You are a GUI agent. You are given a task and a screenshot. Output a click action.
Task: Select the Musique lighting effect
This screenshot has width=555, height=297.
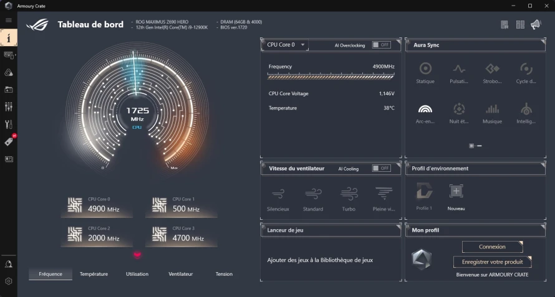pyautogui.click(x=492, y=113)
